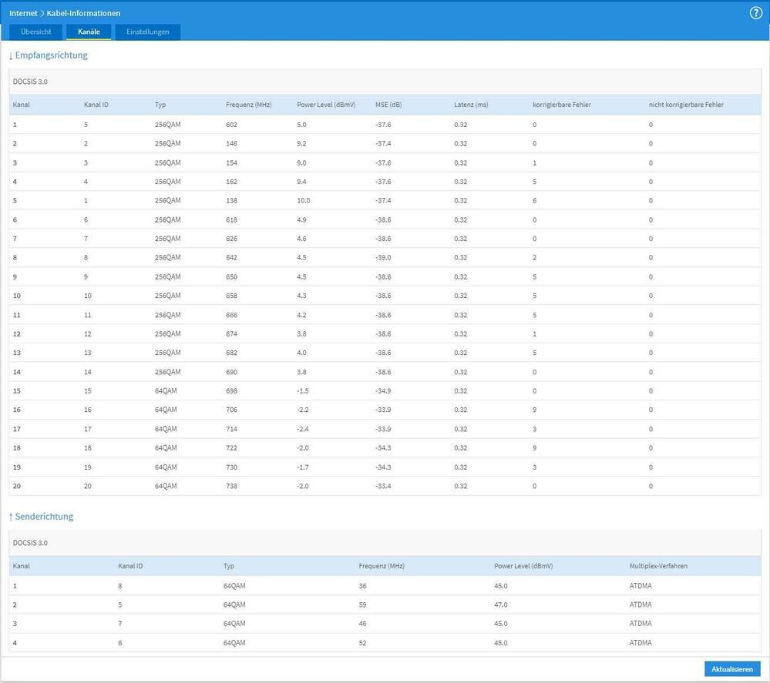This screenshot has width=770, height=683.
Task: Click the Frequenz (MHz) header in Empfangsrichtung table
Action: [248, 105]
